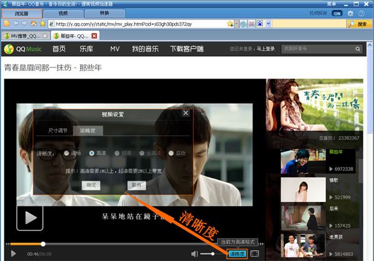374x261 pixels.
Task: Open the 情歌 video thumbnail
Action: 303,190
